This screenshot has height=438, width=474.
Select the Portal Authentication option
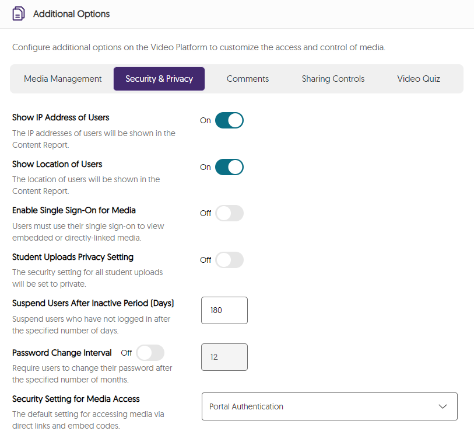click(246, 406)
